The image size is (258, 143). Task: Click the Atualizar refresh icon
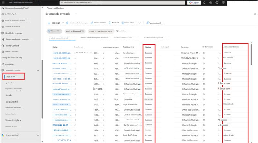[110, 23]
